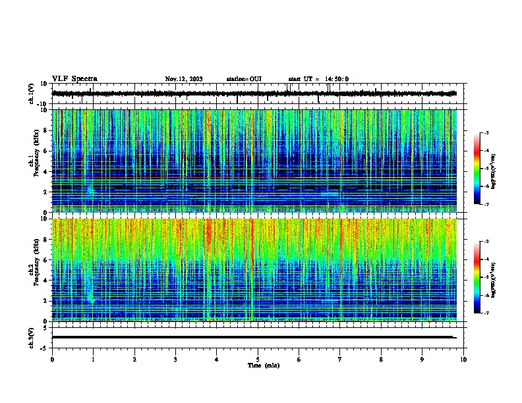The height and width of the screenshot is (403, 522).
Task: Click the "2" tick on ch.2 frequency axis
Action: pyautogui.click(x=46, y=301)
